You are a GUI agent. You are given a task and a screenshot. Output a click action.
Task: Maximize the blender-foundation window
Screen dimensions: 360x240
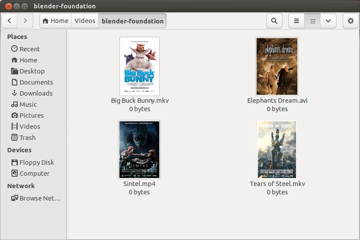click(x=25, y=6)
